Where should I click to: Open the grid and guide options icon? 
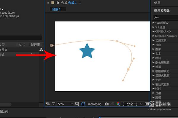point(77,104)
